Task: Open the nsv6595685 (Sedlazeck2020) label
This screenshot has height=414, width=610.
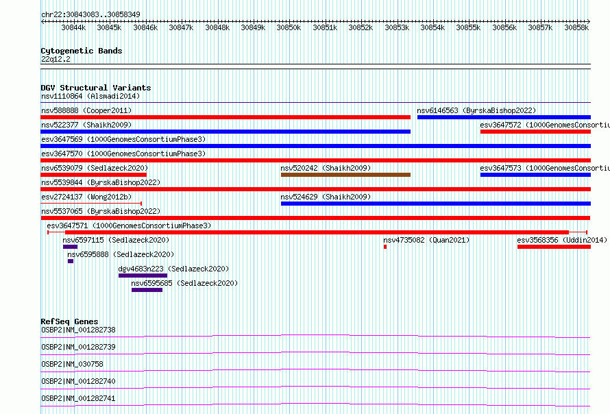Action: (x=184, y=283)
